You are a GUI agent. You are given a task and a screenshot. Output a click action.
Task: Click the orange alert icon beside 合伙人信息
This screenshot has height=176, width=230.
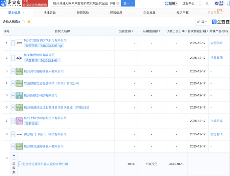tap(29, 22)
